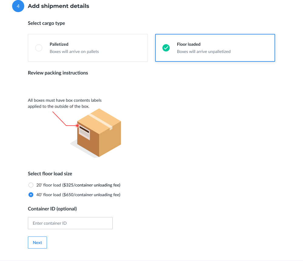Click 'Boxes will arrive unpalletized' description
303x261 pixels.
pos(204,51)
